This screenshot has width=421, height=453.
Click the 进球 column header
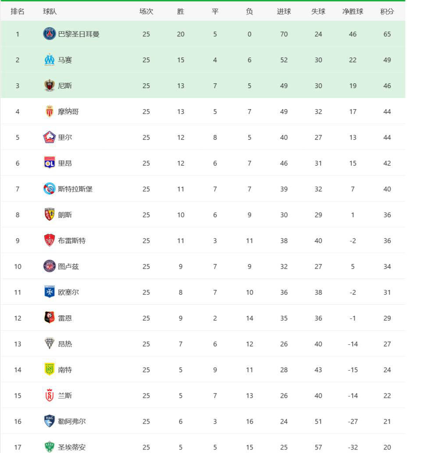coord(284,11)
